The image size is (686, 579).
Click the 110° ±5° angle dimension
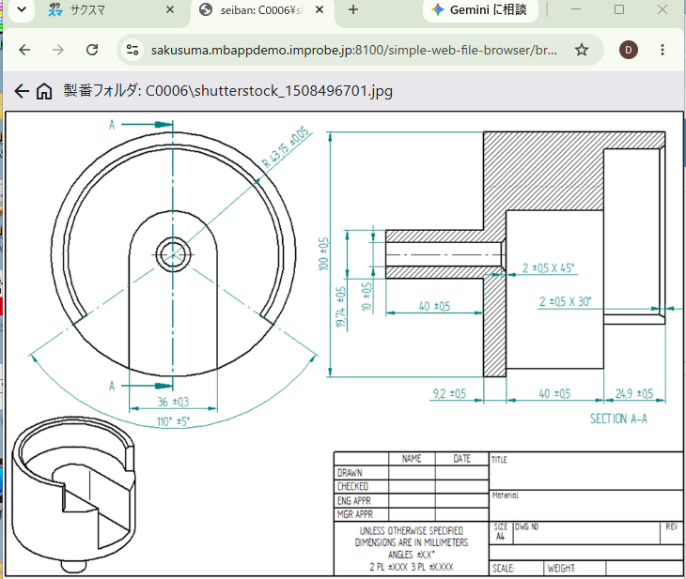click(173, 421)
